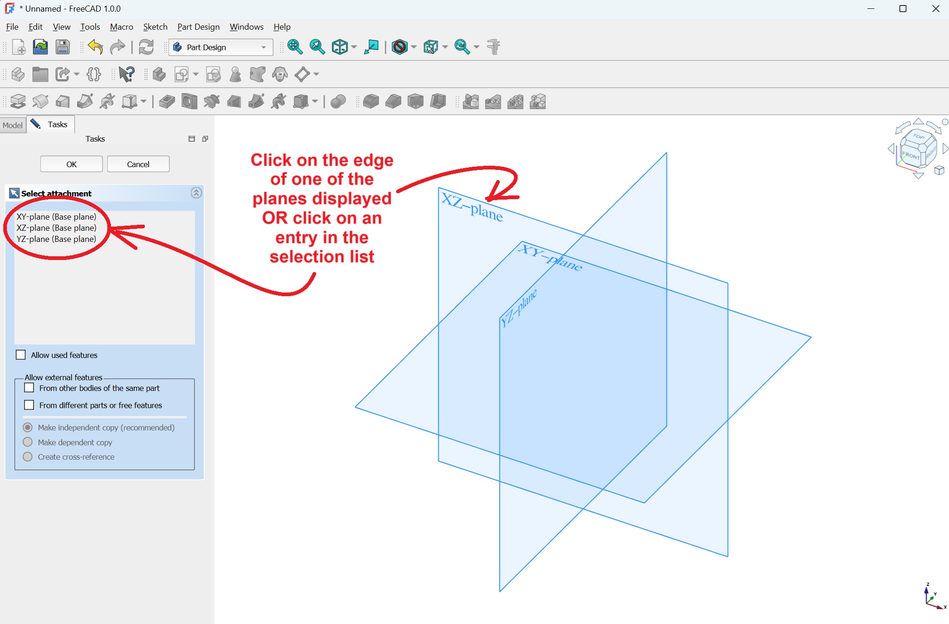Click the Save document icon
The width and height of the screenshot is (949, 624).
coord(63,47)
